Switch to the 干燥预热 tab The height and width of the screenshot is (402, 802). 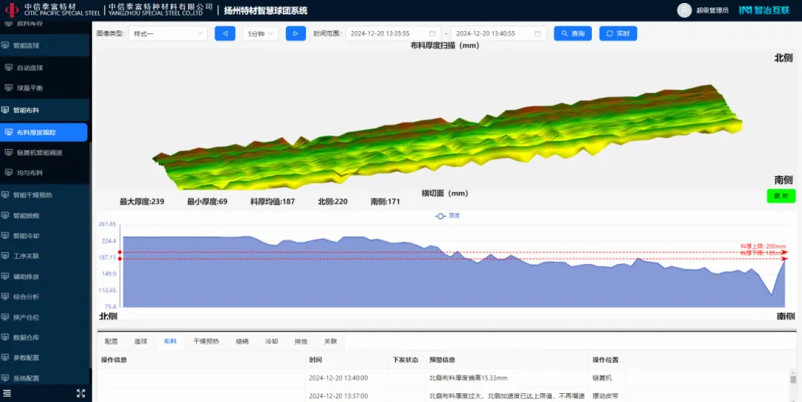206,341
